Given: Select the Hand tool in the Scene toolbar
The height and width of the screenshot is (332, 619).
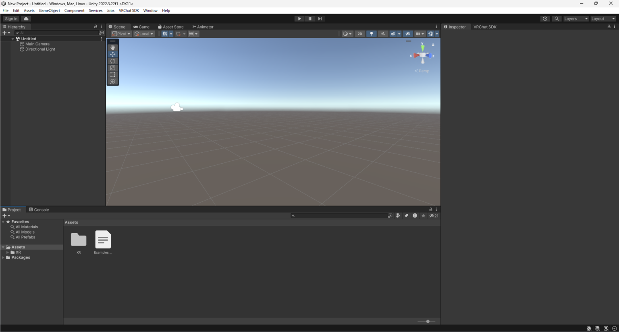Looking at the screenshot, I should click(113, 47).
